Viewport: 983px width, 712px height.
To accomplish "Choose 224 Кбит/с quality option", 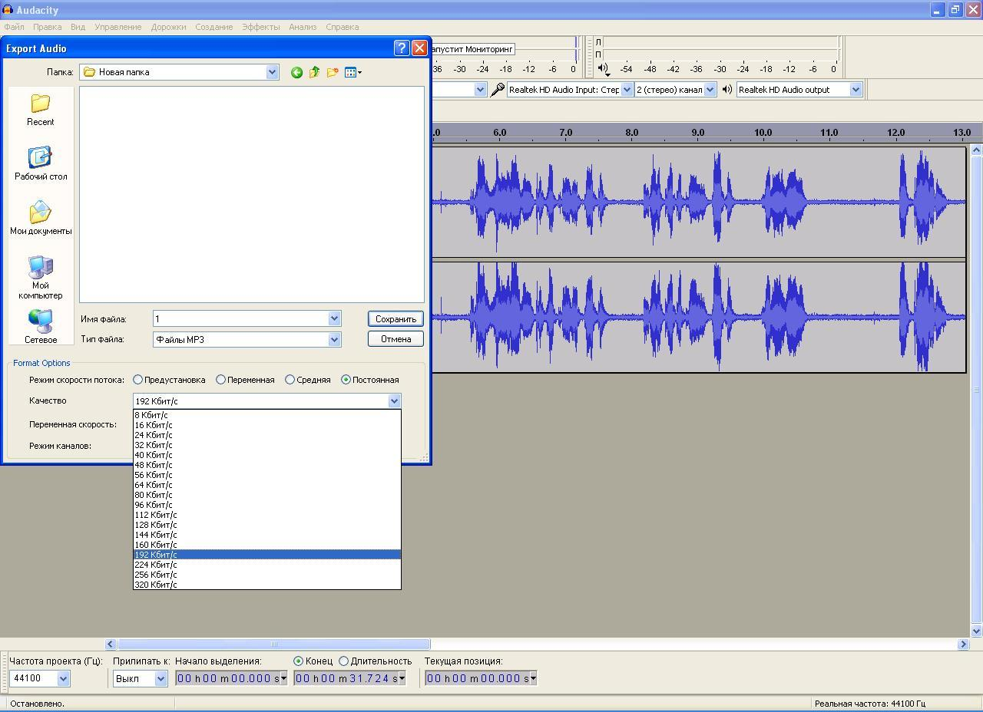I will [x=267, y=565].
